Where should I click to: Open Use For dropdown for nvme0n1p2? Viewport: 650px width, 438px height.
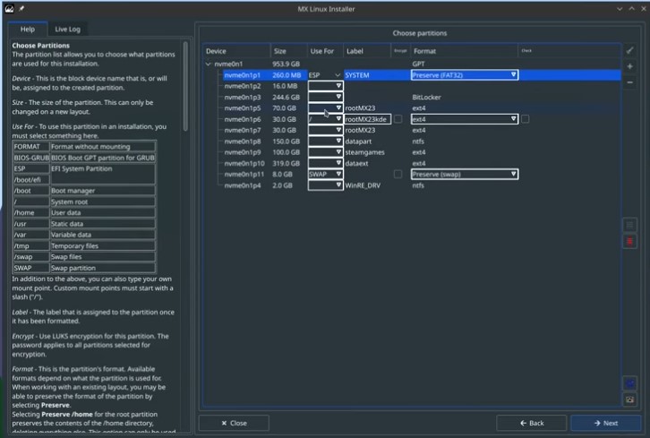click(x=325, y=86)
